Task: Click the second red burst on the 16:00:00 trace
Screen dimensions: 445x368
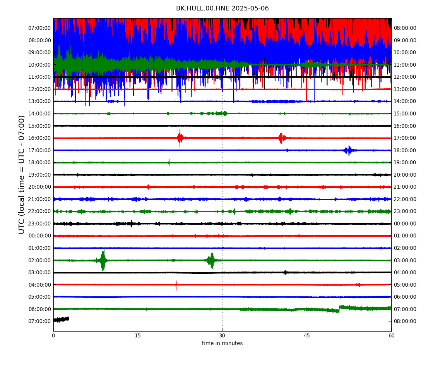Action: tap(282, 138)
